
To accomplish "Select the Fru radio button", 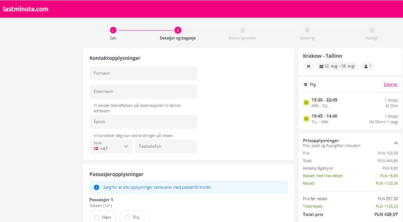I will click(127, 217).
